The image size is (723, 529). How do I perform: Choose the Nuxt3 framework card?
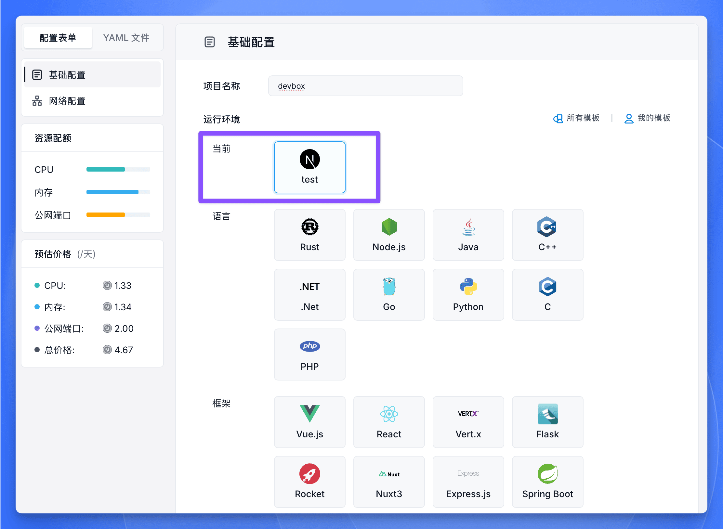click(x=389, y=482)
